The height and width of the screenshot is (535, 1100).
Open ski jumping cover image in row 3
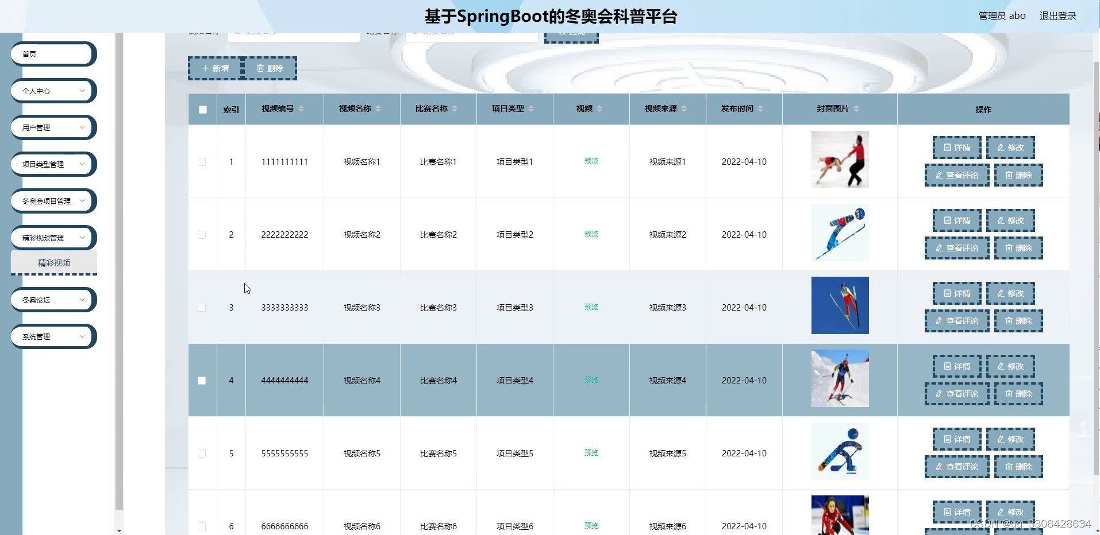[840, 305]
